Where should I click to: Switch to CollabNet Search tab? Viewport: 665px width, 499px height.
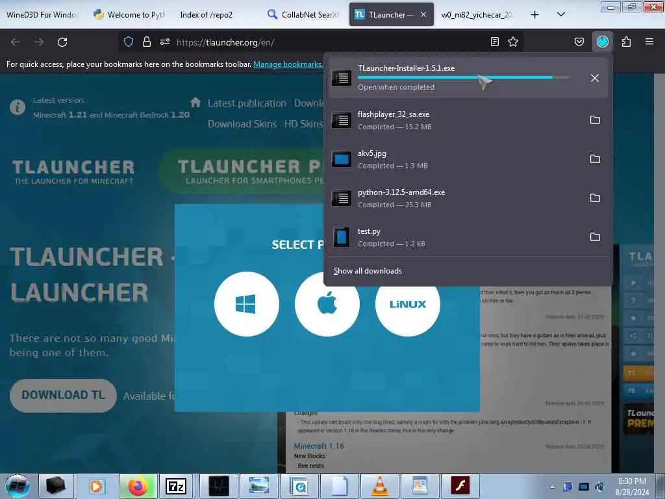point(303,14)
